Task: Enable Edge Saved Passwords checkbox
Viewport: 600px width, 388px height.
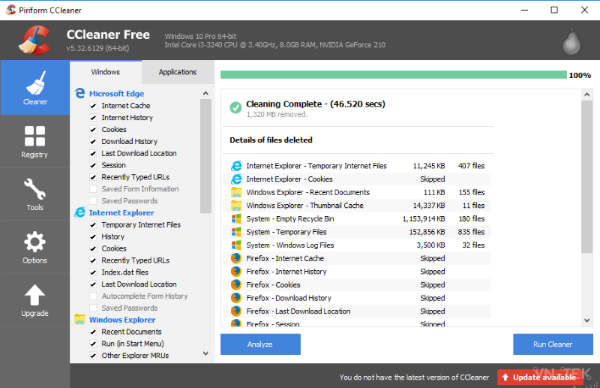Action: pyautogui.click(x=93, y=200)
